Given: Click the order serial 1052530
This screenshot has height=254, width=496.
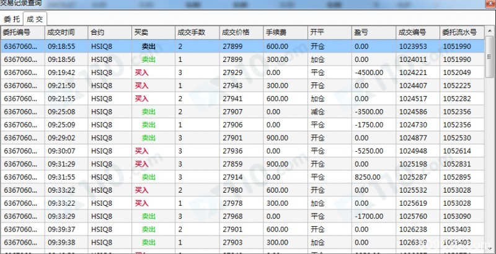Looking at the screenshot, I should 457,138.
